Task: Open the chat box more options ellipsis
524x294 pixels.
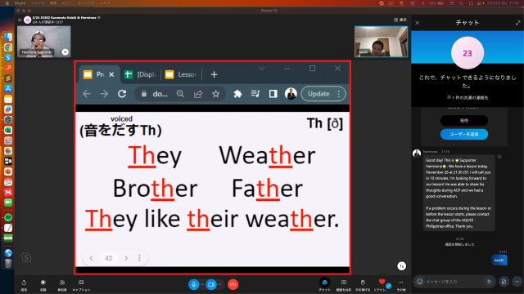Action: click(x=517, y=282)
